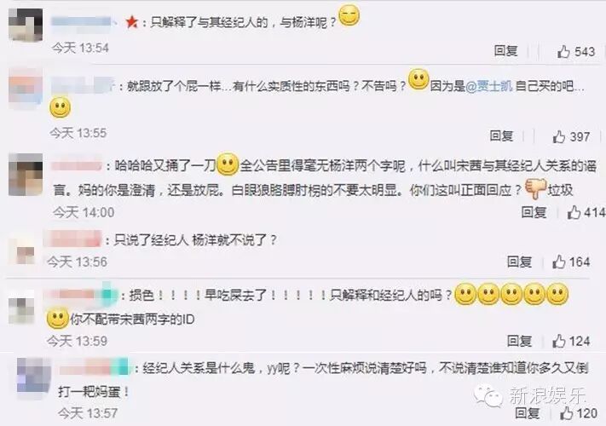Like the comment with 124 likes
This screenshot has width=606, height=426.
tap(559, 341)
